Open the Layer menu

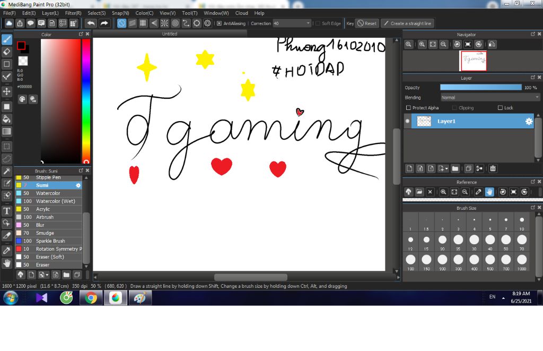tap(50, 13)
